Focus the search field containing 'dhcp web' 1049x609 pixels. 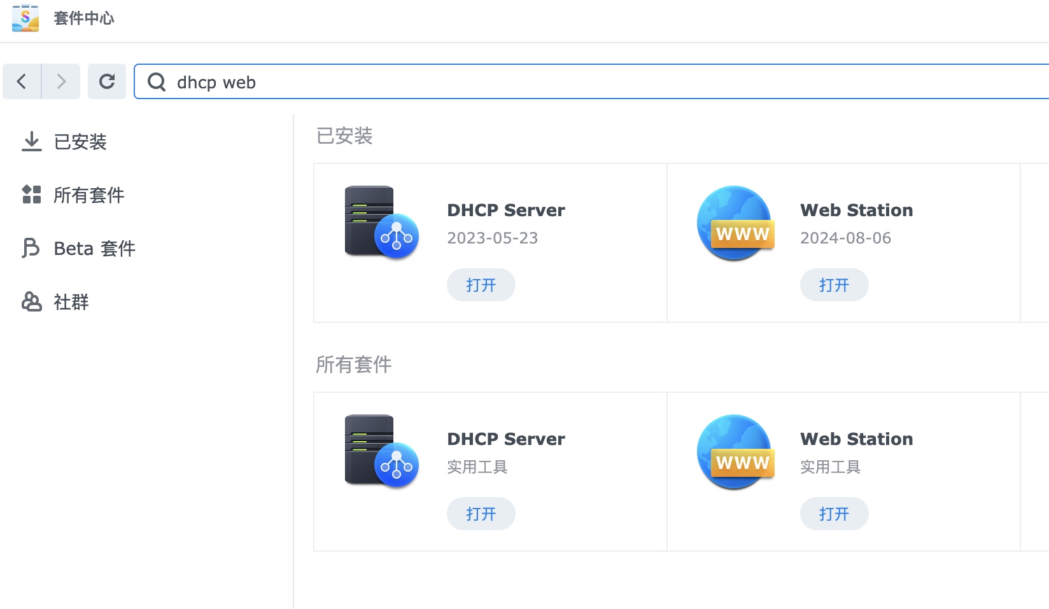point(592,81)
